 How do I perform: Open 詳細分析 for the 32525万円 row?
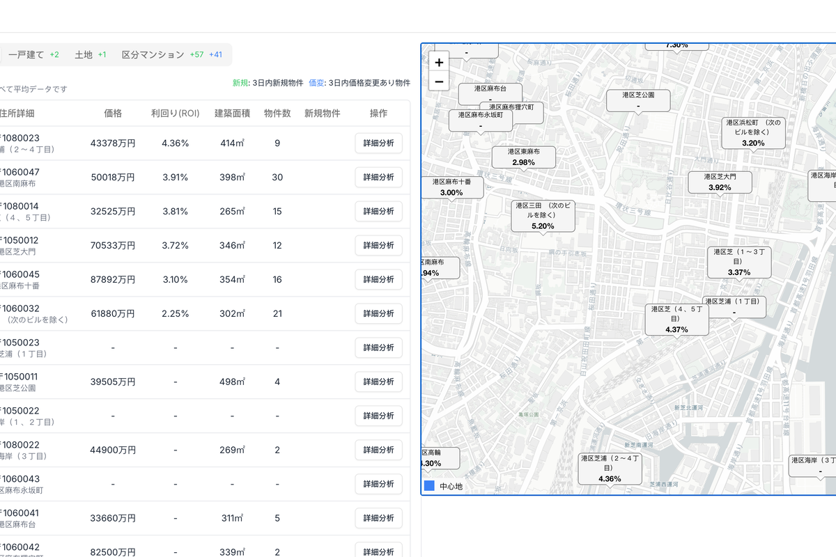pos(378,211)
